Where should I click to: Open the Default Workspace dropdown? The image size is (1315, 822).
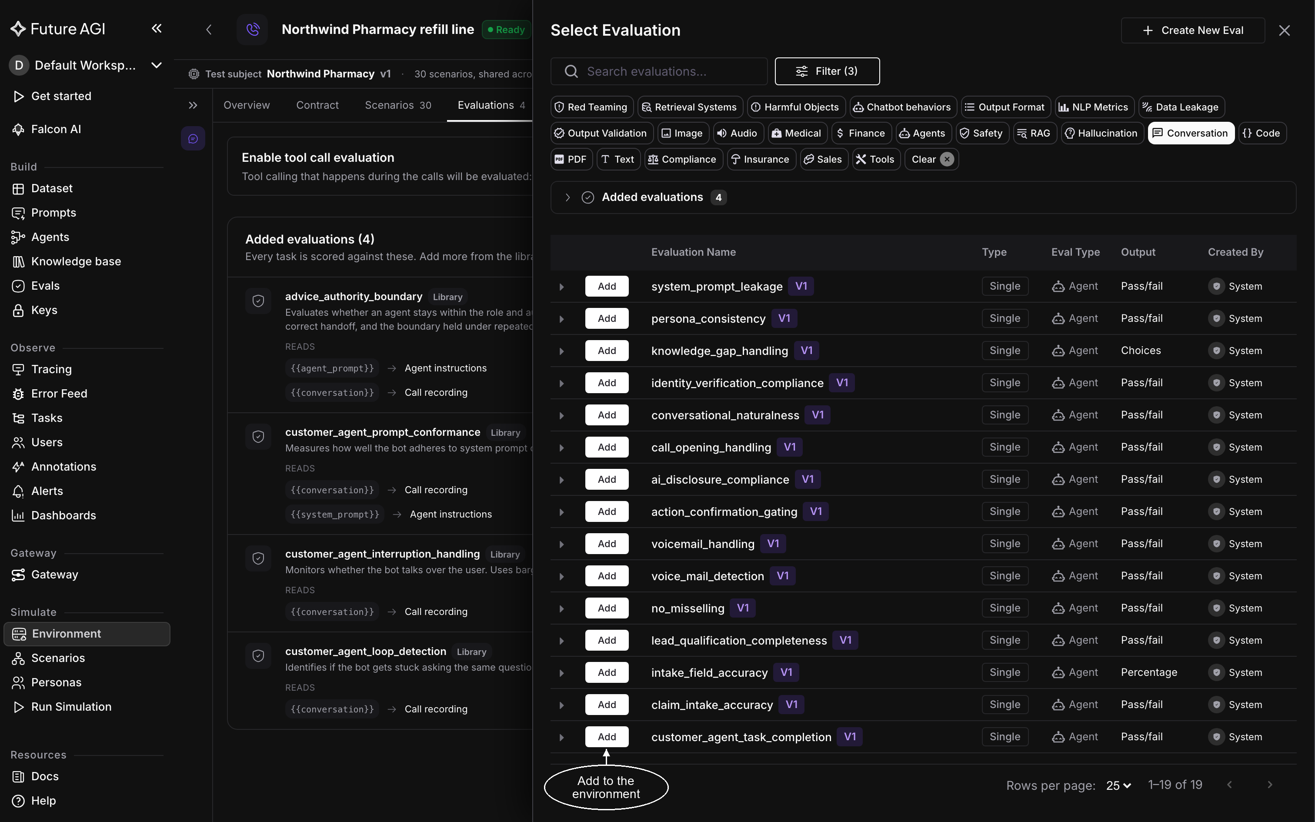pyautogui.click(x=87, y=65)
